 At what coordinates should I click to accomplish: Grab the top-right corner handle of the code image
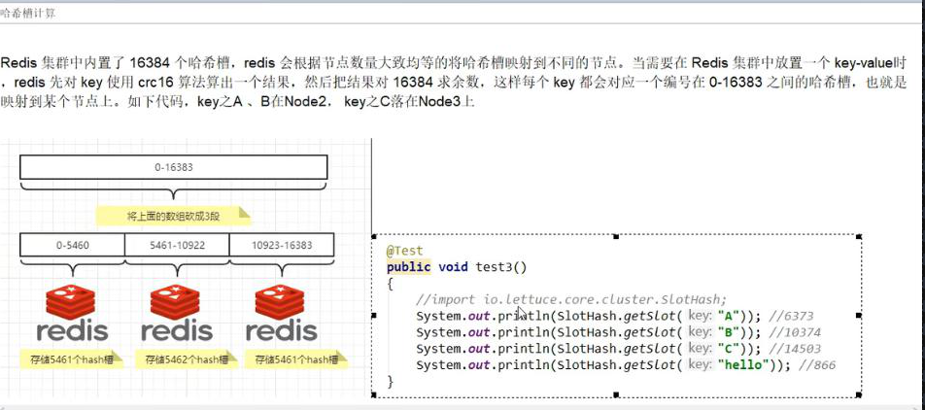click(x=858, y=236)
